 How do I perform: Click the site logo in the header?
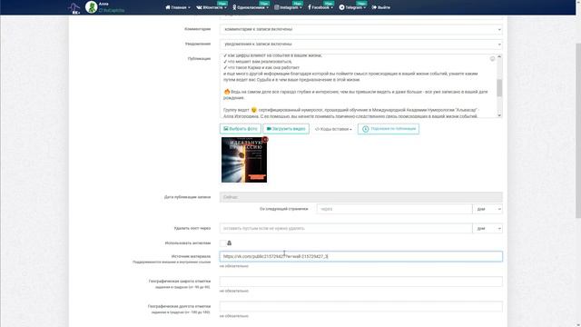pos(74,8)
